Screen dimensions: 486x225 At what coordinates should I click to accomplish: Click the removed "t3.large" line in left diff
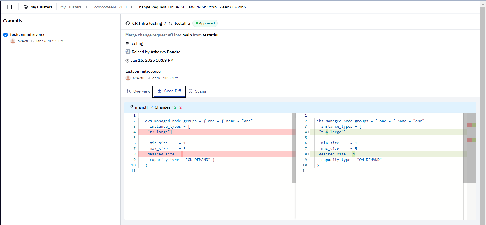click(x=160, y=132)
